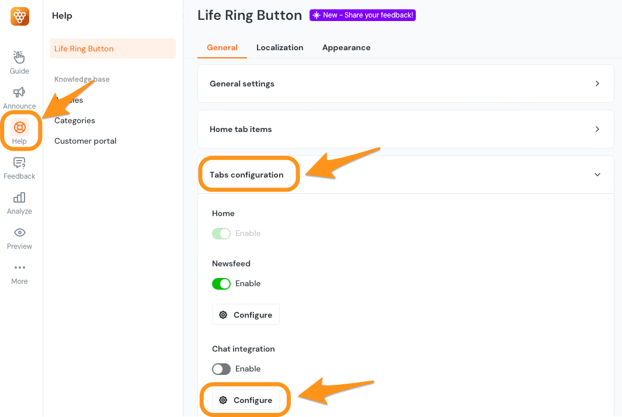
Task: Select Categories in the Knowledge base list
Action: (74, 120)
